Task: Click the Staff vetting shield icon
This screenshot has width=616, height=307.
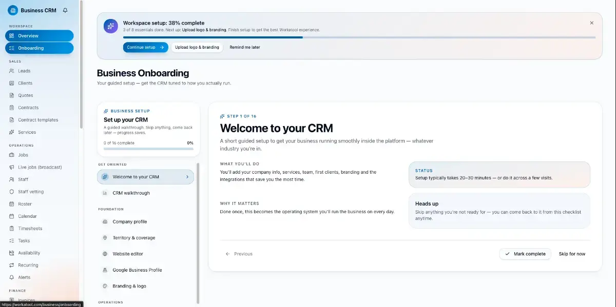Action: [x=12, y=192]
